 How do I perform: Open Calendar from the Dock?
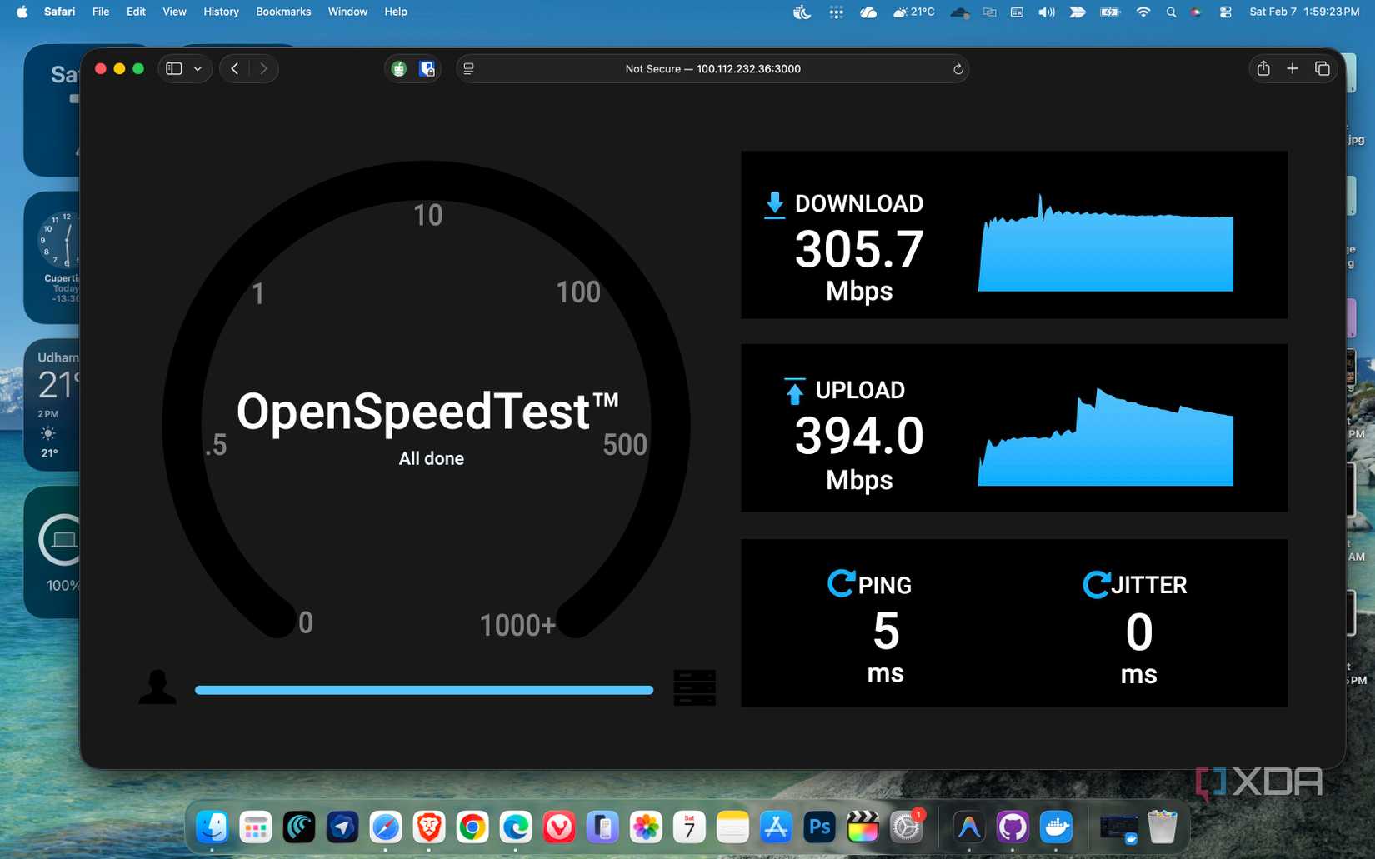coord(689,827)
